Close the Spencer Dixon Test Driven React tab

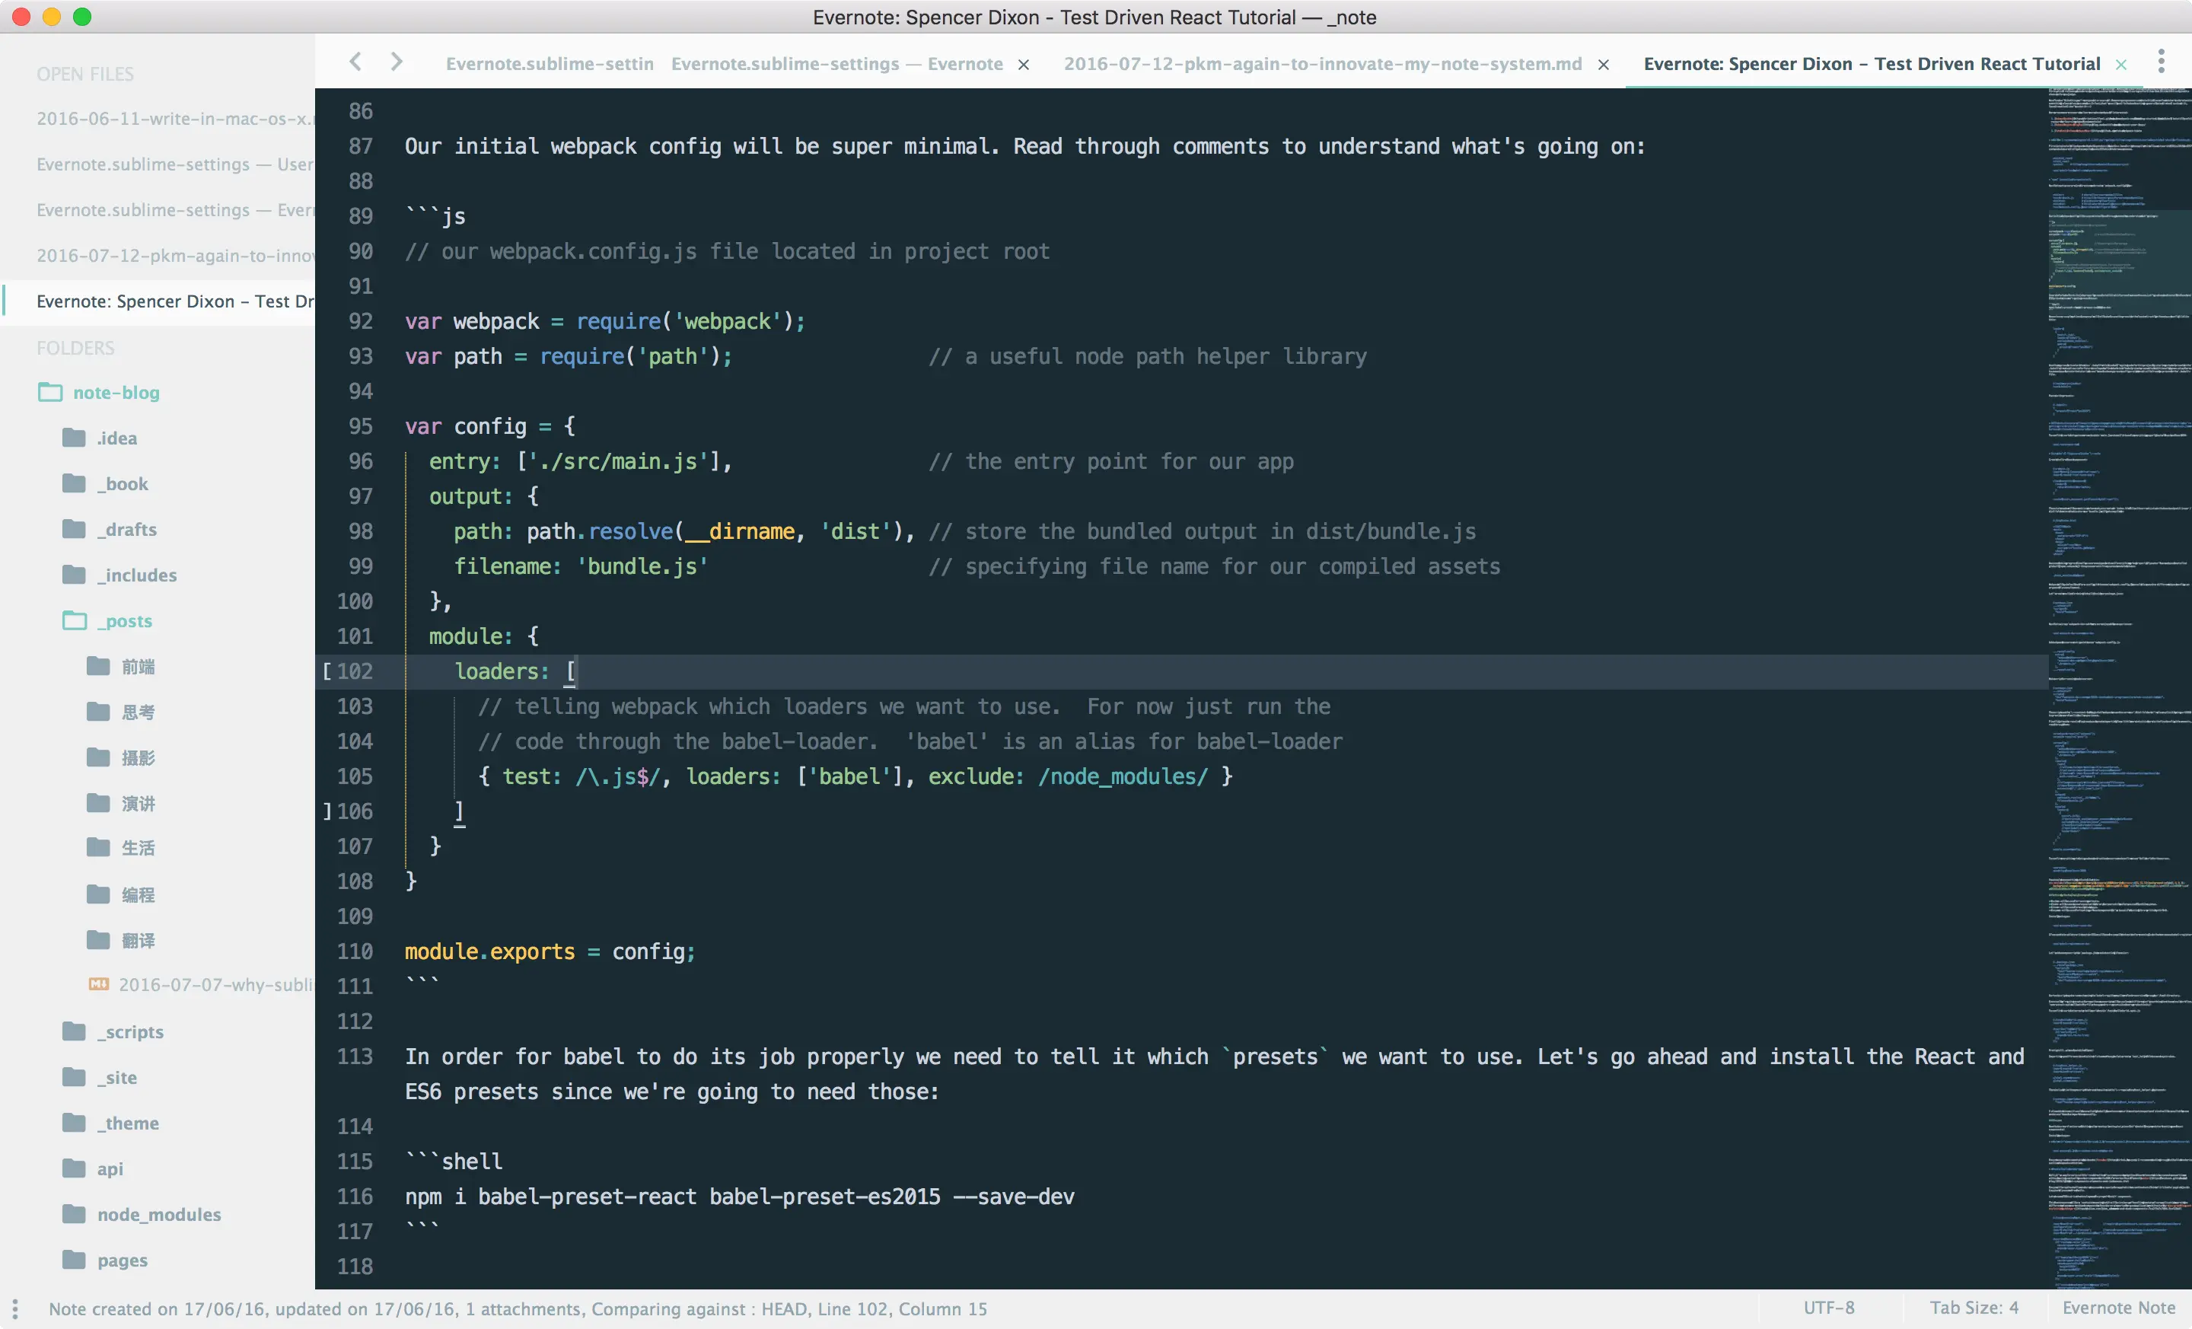(2122, 64)
